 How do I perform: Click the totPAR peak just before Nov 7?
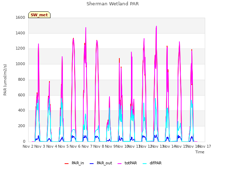(86, 28)
